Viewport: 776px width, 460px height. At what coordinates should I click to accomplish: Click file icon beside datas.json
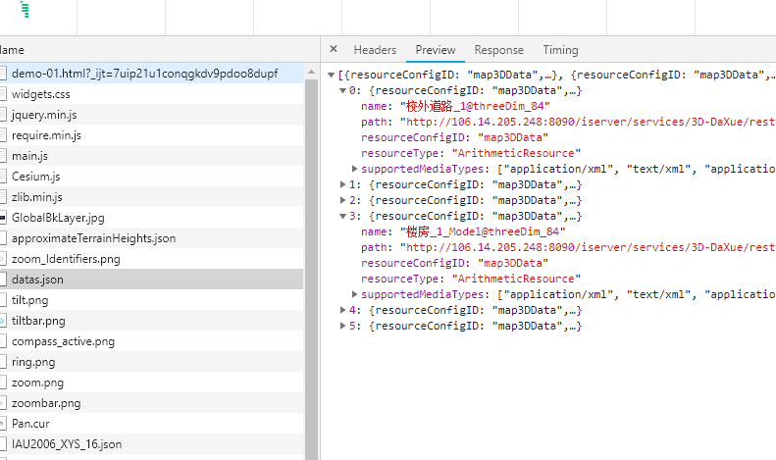[3, 280]
